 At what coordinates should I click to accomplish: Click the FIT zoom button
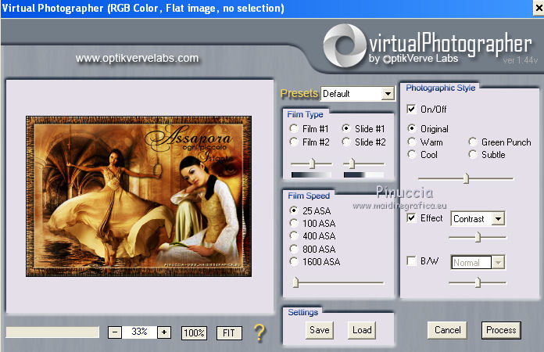pyautogui.click(x=229, y=333)
